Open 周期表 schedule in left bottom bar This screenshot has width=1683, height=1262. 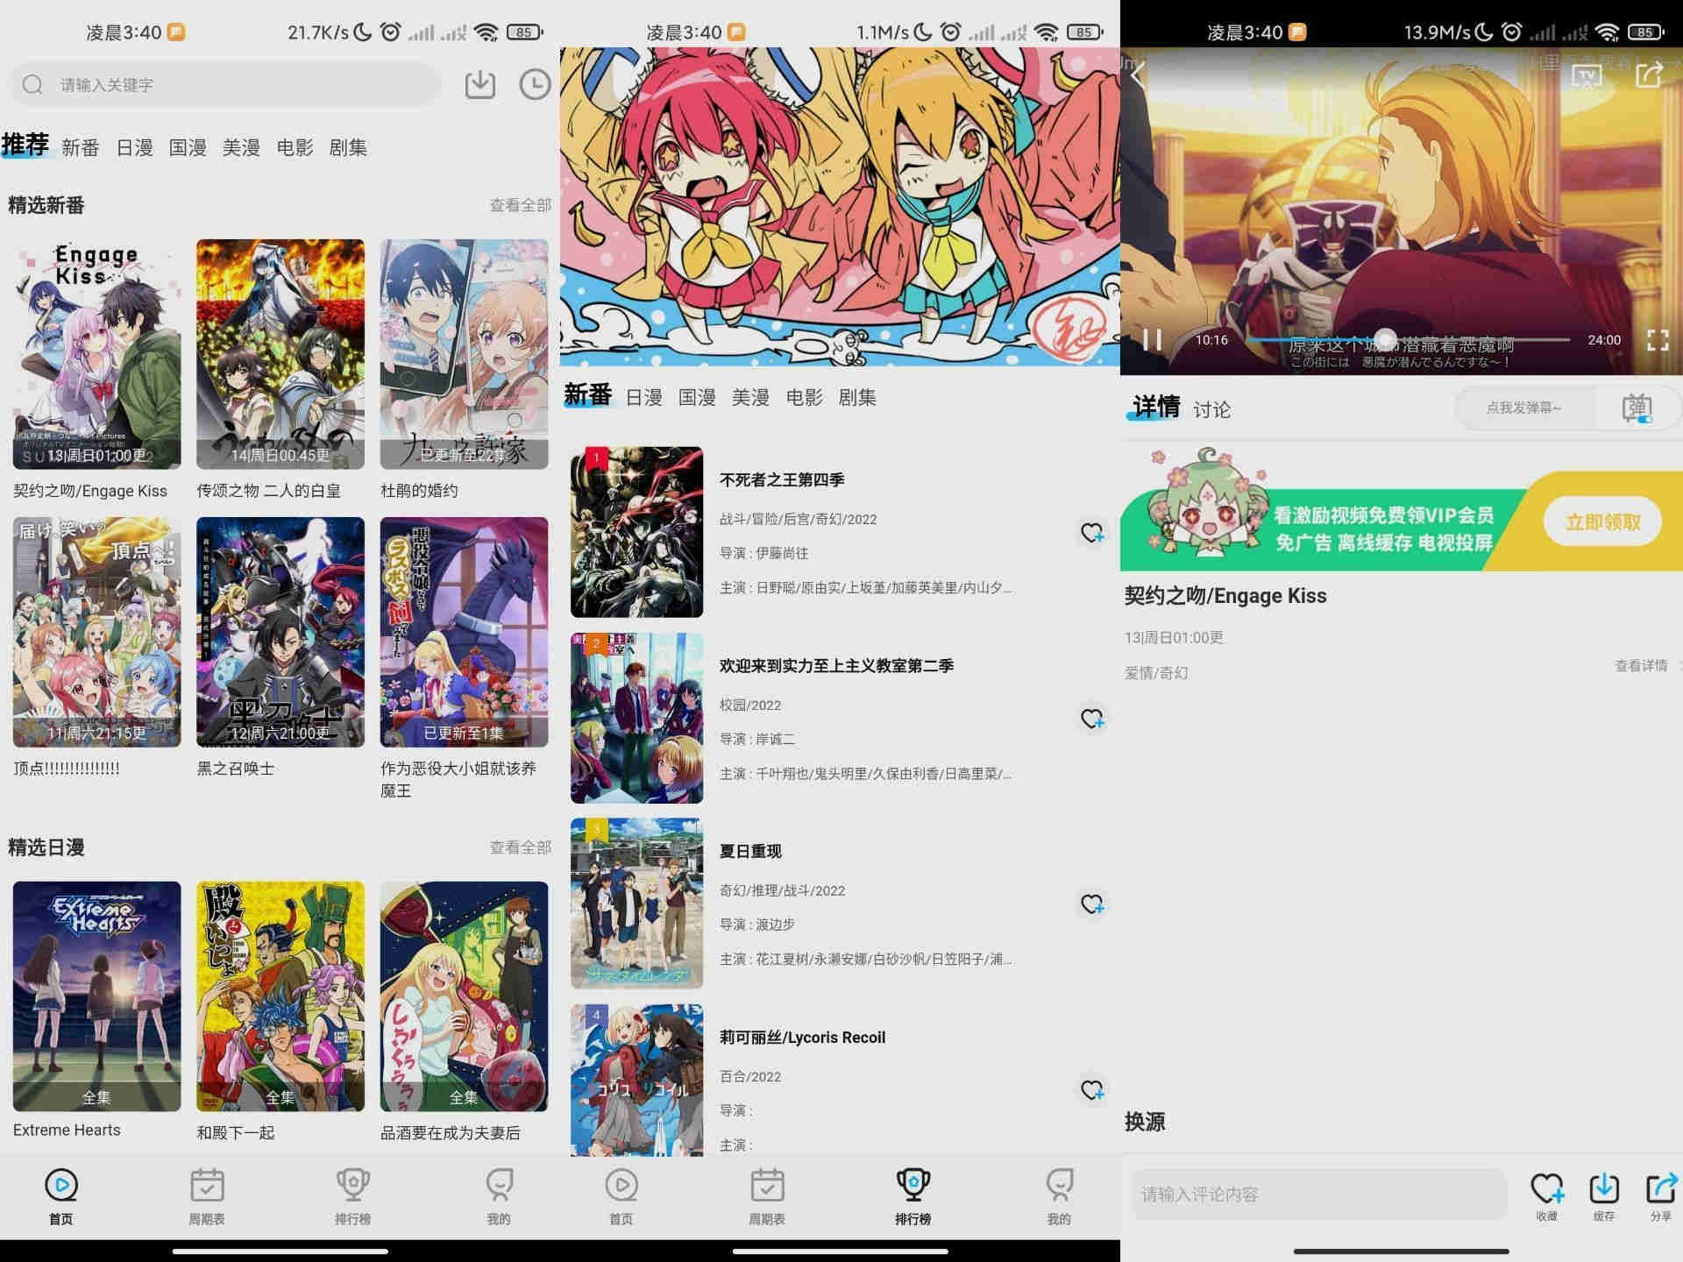pos(207,1196)
